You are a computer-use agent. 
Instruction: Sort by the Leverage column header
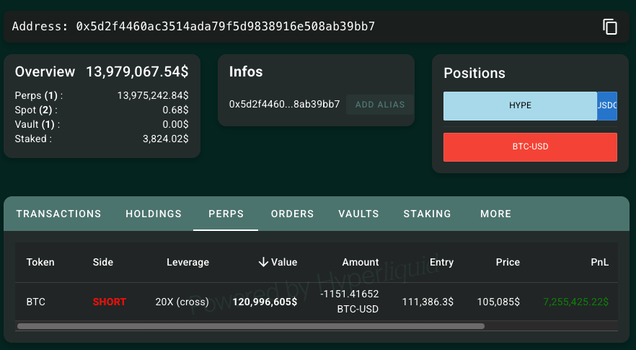(x=187, y=262)
